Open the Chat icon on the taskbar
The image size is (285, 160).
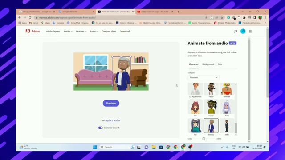click(147, 147)
